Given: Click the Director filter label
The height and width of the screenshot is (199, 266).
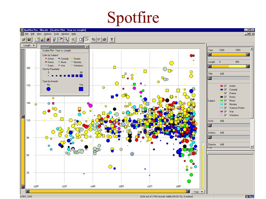Looking at the screenshot, I should point(212,145).
